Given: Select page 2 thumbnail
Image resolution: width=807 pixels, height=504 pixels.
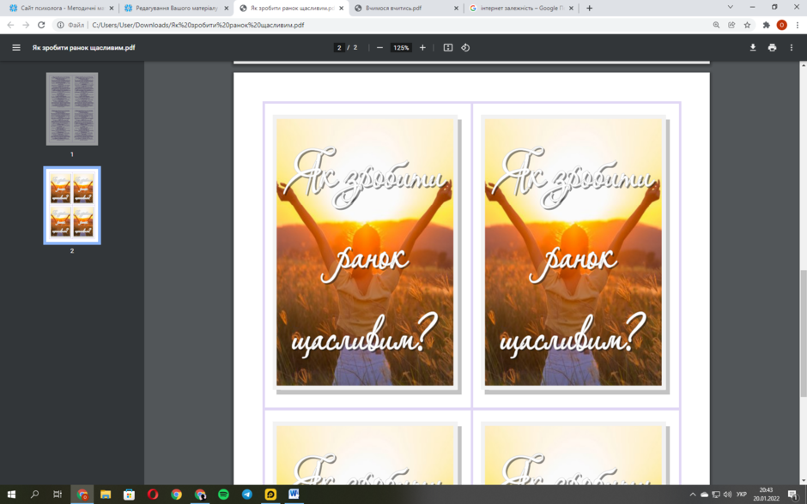Looking at the screenshot, I should [72, 206].
